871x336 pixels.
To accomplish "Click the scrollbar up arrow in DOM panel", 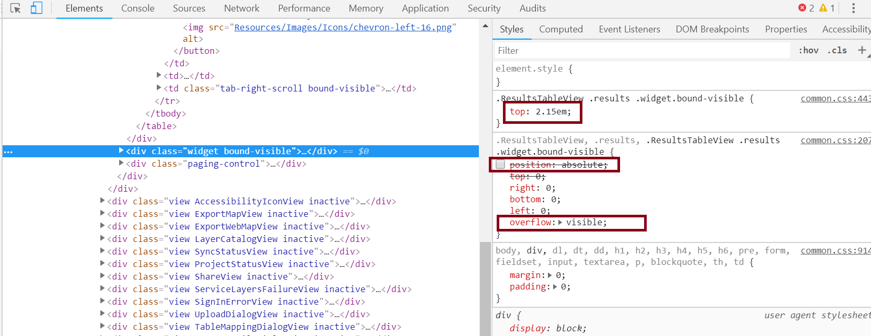I will coord(486,26).
